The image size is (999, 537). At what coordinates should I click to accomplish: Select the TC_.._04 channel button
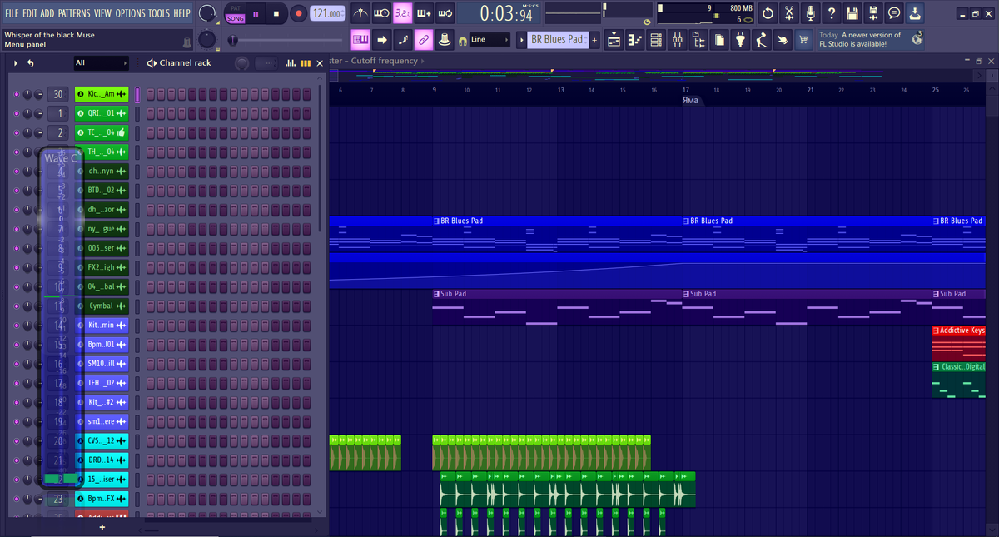tap(102, 132)
